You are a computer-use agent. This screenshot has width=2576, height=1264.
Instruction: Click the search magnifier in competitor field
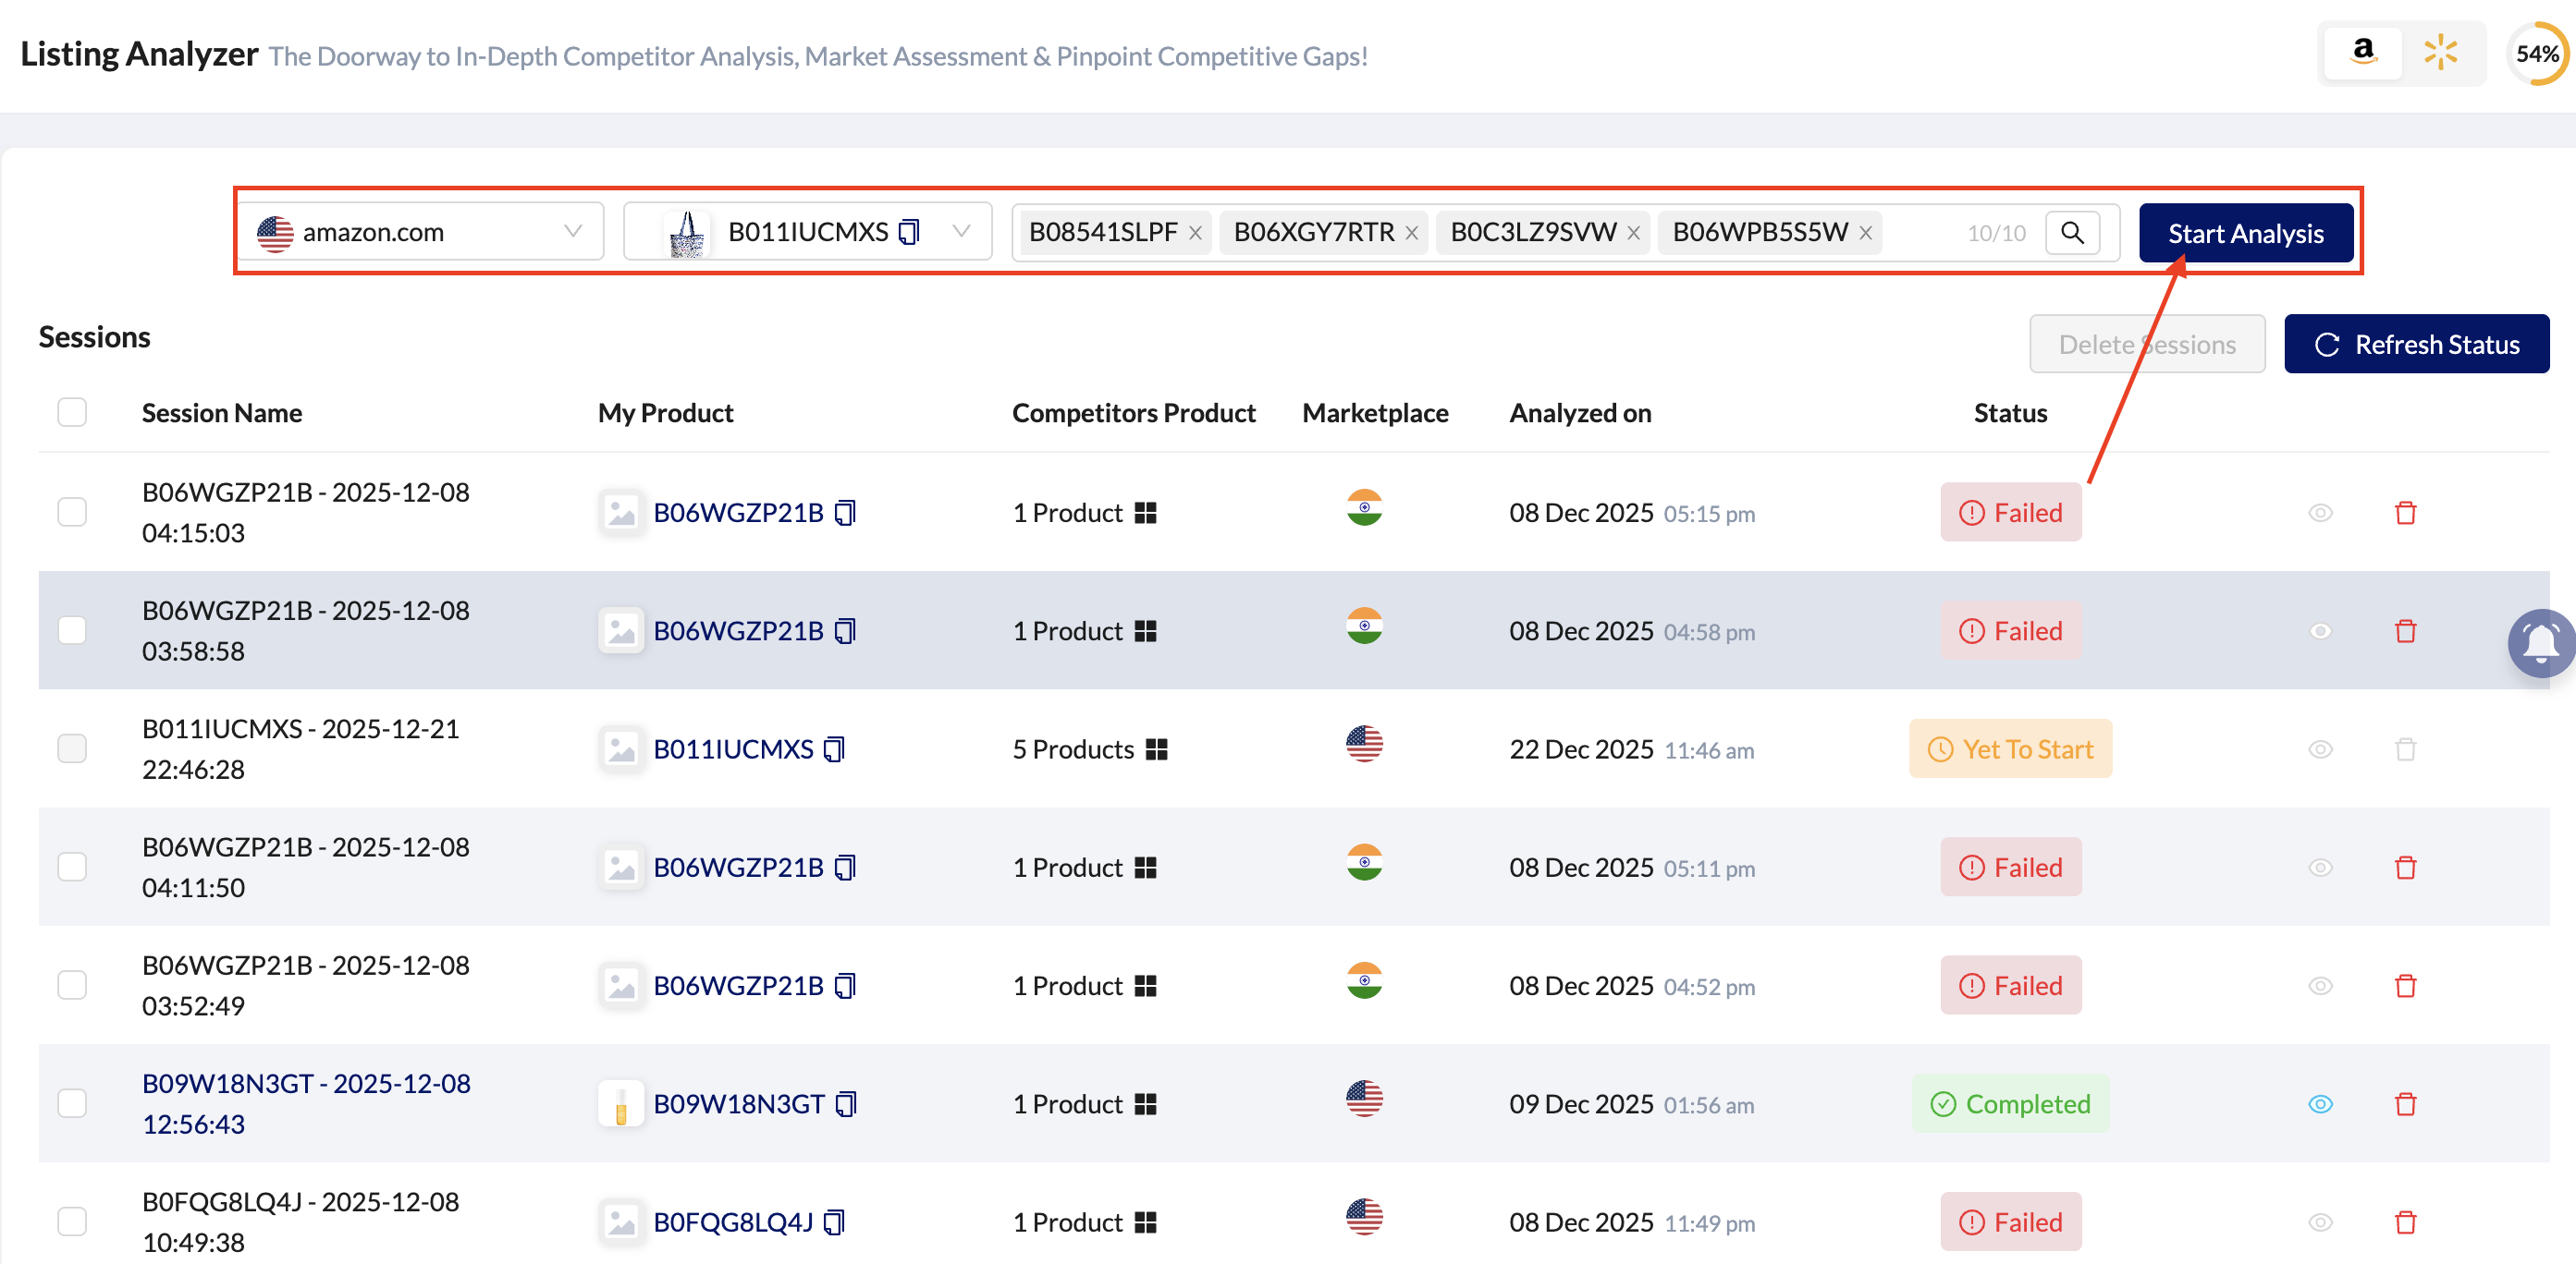2072,233
